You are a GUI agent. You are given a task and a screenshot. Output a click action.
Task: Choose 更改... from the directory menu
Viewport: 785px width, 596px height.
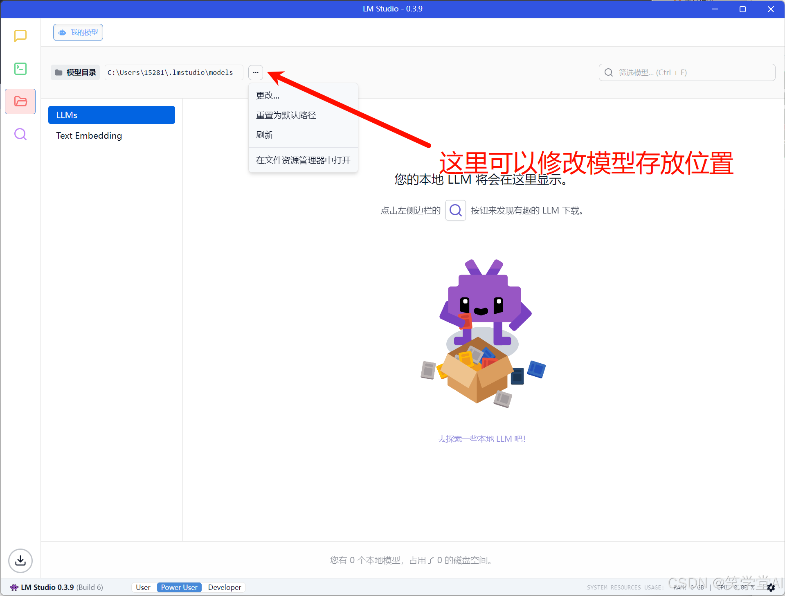click(x=303, y=95)
